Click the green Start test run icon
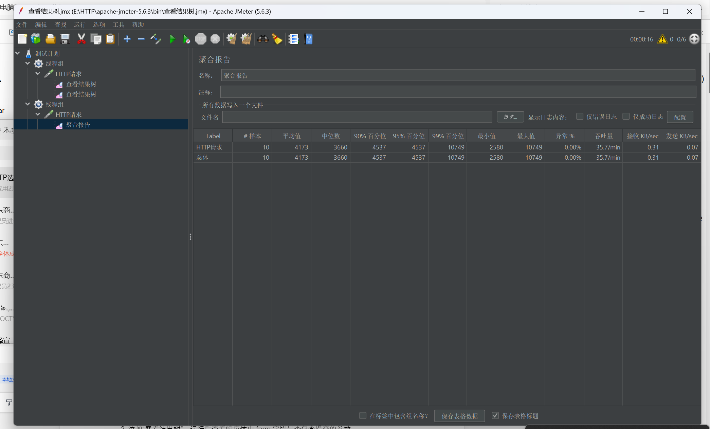710x429 pixels. click(172, 39)
